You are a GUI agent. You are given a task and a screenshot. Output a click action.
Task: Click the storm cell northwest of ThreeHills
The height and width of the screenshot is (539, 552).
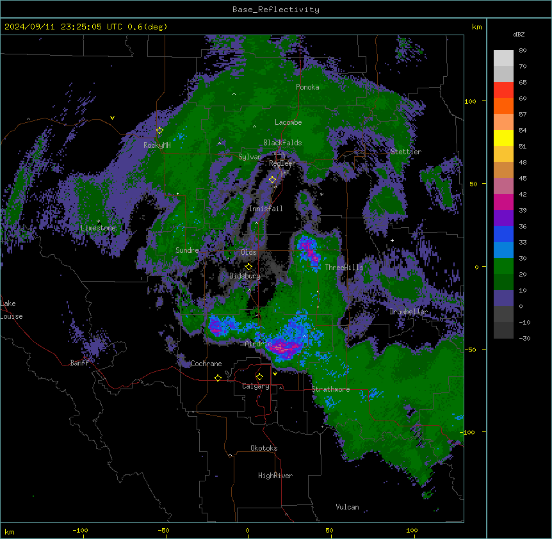click(x=309, y=249)
